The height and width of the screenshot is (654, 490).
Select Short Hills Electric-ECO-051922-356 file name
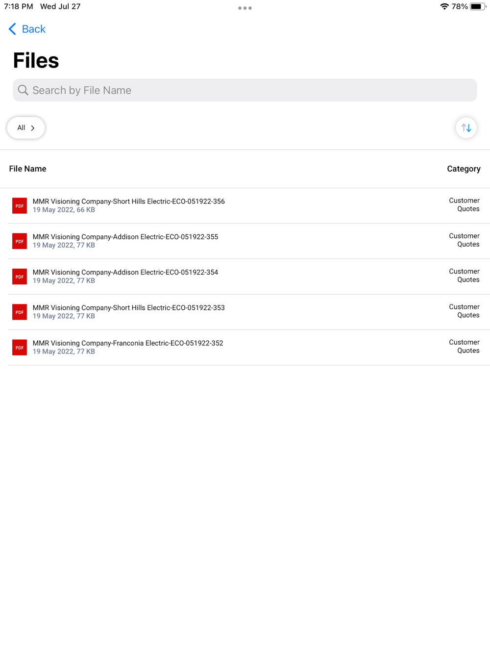point(129,201)
